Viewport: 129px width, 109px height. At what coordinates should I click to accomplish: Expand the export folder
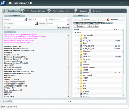click(x=78, y=78)
